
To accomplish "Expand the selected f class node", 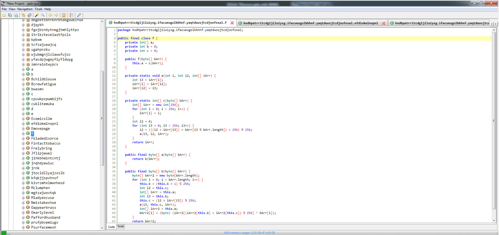I will [23, 134].
